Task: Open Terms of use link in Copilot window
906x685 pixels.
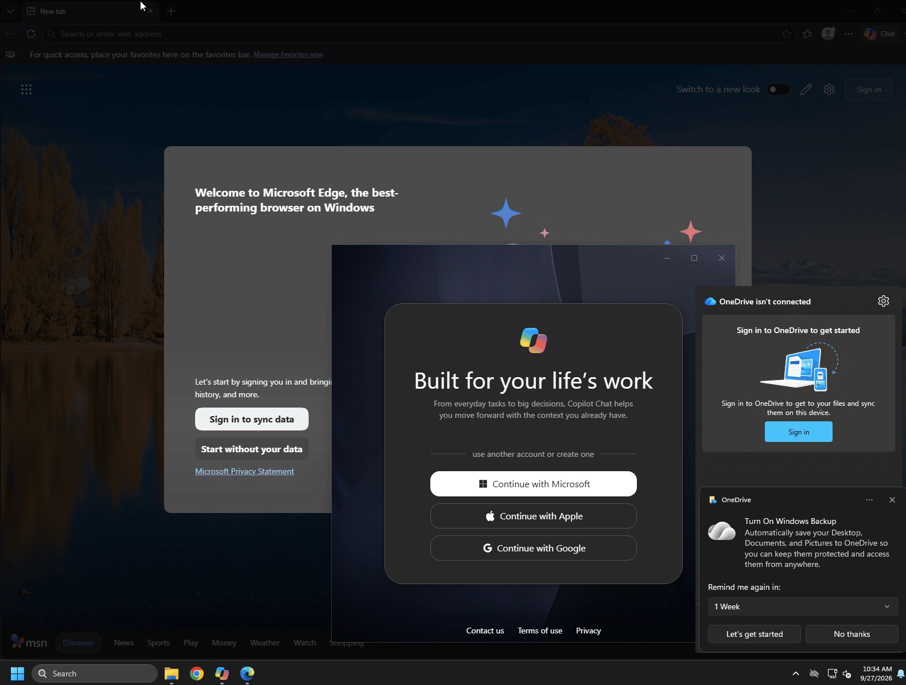Action: pyautogui.click(x=539, y=631)
